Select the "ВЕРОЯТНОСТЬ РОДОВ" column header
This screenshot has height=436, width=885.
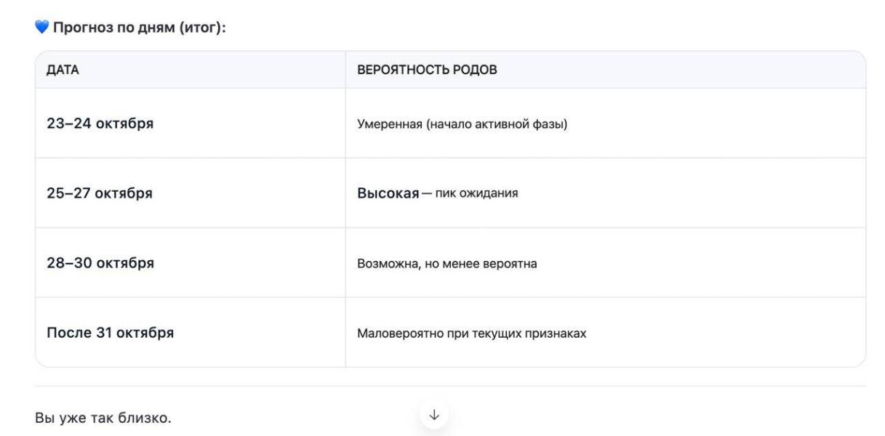[x=427, y=70]
